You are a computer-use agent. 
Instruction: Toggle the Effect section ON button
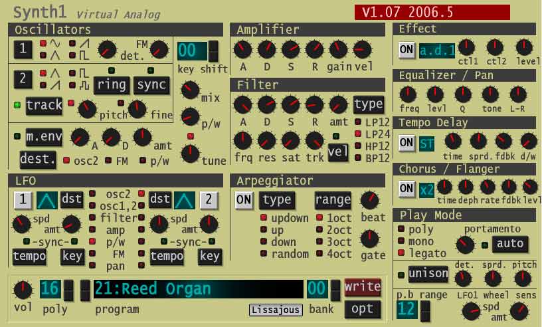pos(406,49)
